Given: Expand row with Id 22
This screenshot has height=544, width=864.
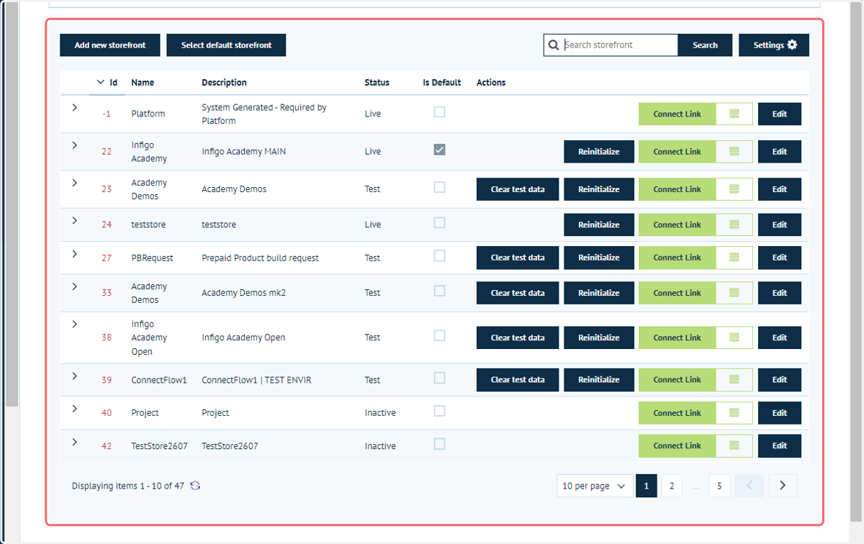Looking at the screenshot, I should point(74,145).
